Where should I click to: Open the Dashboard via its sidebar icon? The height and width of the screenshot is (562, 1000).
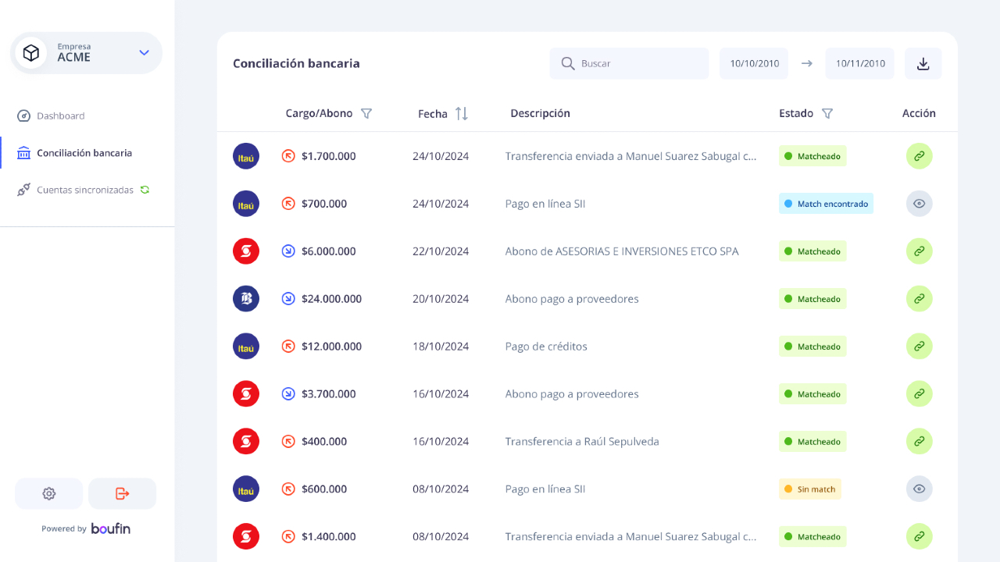pos(24,116)
